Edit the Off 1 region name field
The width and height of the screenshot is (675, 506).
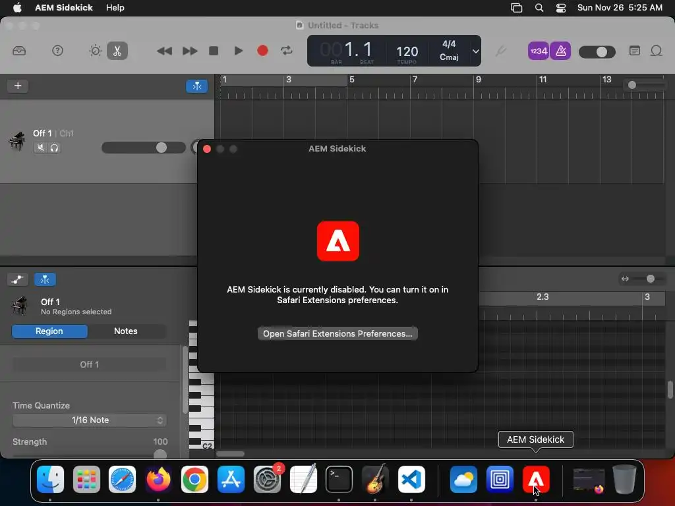(x=89, y=364)
